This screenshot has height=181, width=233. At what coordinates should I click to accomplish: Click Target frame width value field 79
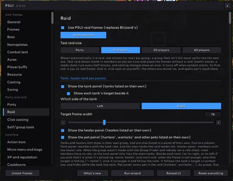point(213,114)
